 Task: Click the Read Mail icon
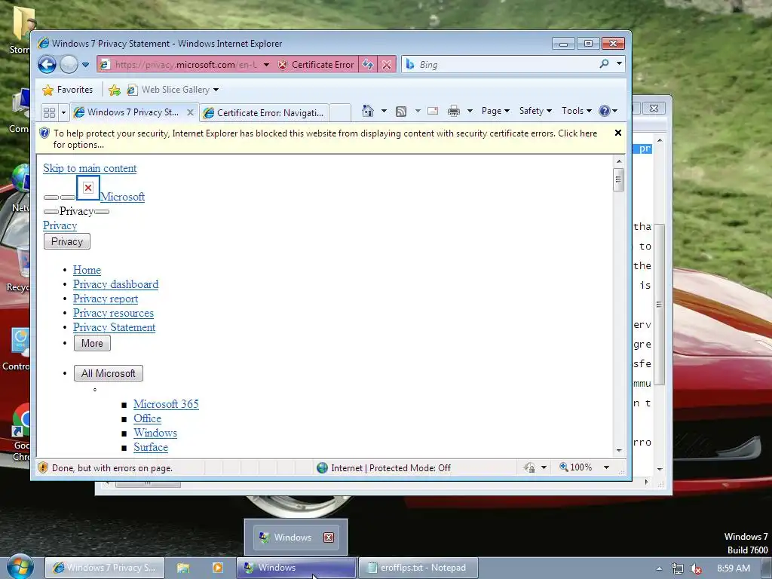pyautogui.click(x=432, y=111)
